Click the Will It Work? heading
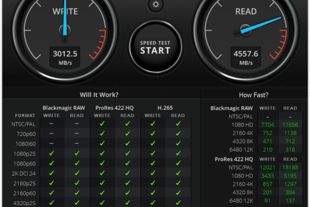This screenshot has height=207, width=310. tap(99, 94)
